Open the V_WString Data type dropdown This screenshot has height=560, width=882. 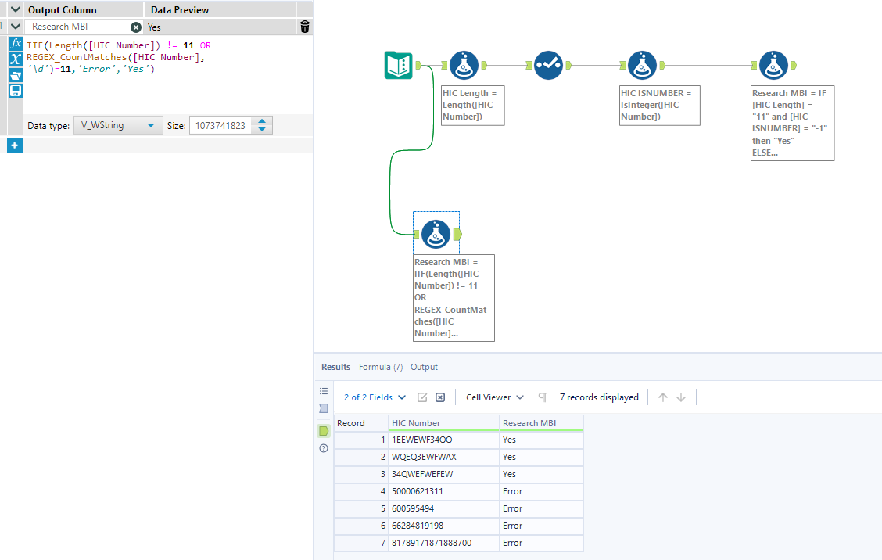[118, 124]
